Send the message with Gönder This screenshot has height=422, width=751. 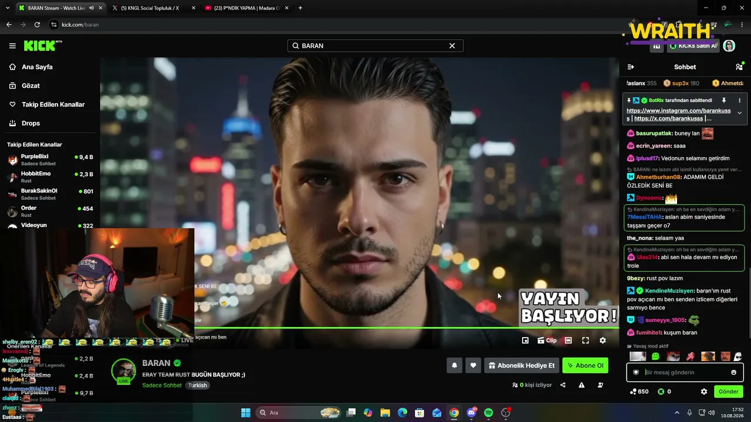(728, 392)
